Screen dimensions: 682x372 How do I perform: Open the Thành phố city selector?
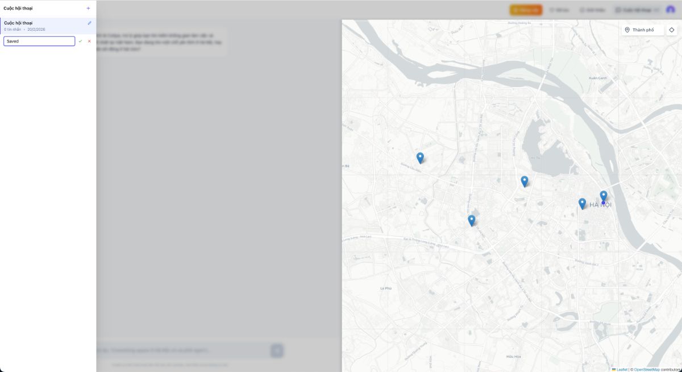pyautogui.click(x=643, y=30)
